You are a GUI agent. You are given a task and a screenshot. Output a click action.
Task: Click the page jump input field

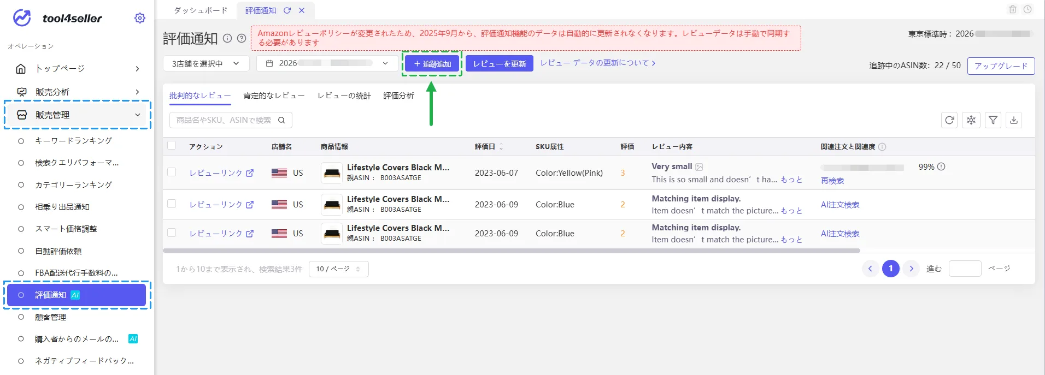click(965, 269)
